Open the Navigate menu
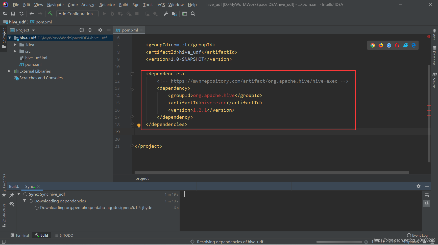Image resolution: width=438 pixels, height=245 pixels. tap(55, 5)
